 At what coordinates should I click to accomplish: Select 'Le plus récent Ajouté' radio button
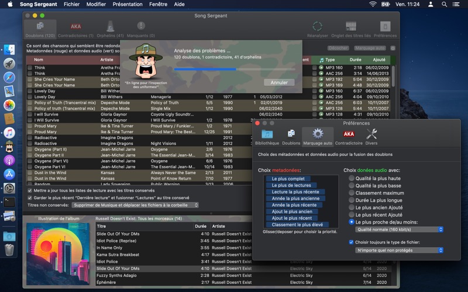(x=352, y=214)
